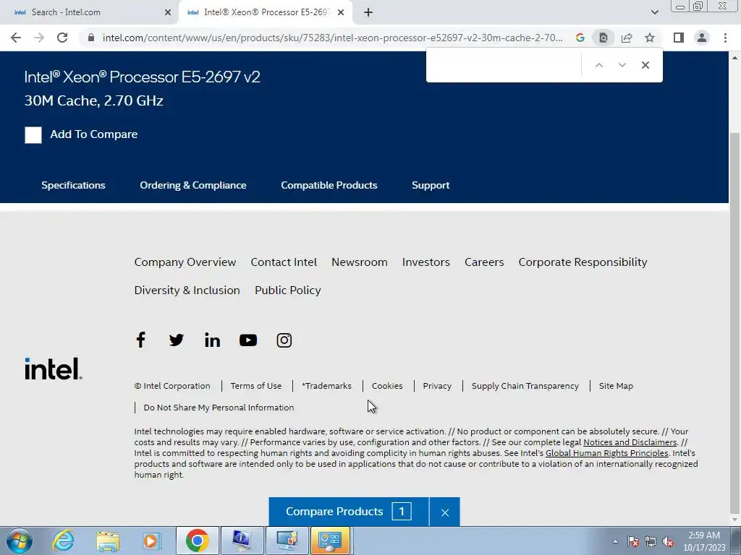Image resolution: width=741 pixels, height=555 pixels.
Task: Bookmark this page with star icon
Action: point(650,38)
